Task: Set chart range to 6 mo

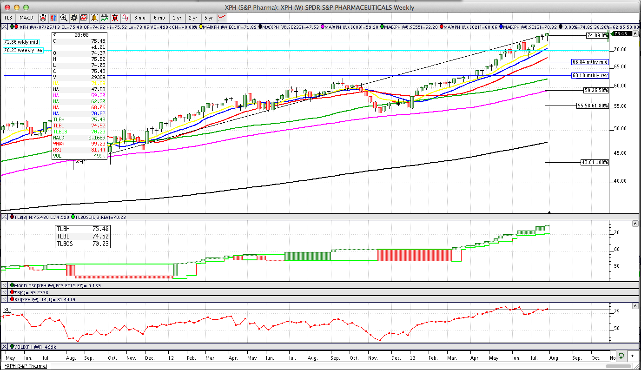Action: coord(159,18)
